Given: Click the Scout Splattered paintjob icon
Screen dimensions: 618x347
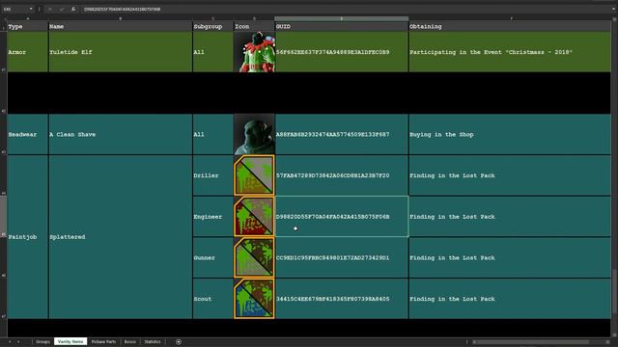Looking at the screenshot, I should tap(254, 299).
